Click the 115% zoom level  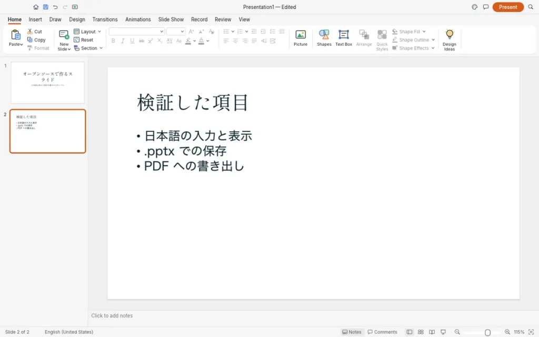pyautogui.click(x=518, y=332)
